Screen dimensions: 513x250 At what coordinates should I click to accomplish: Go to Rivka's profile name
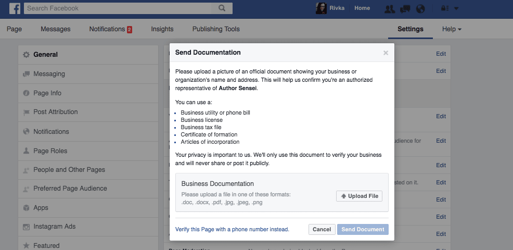click(337, 8)
